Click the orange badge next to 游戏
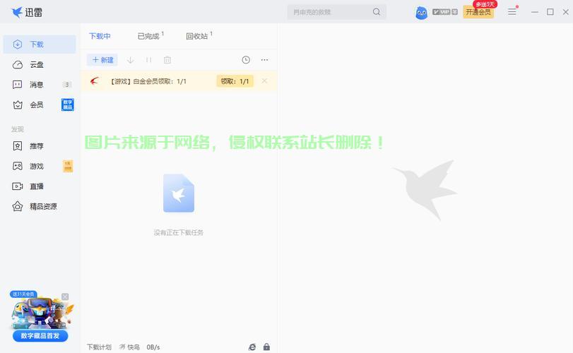Screen dimensions: 573x353 [x=68, y=166]
